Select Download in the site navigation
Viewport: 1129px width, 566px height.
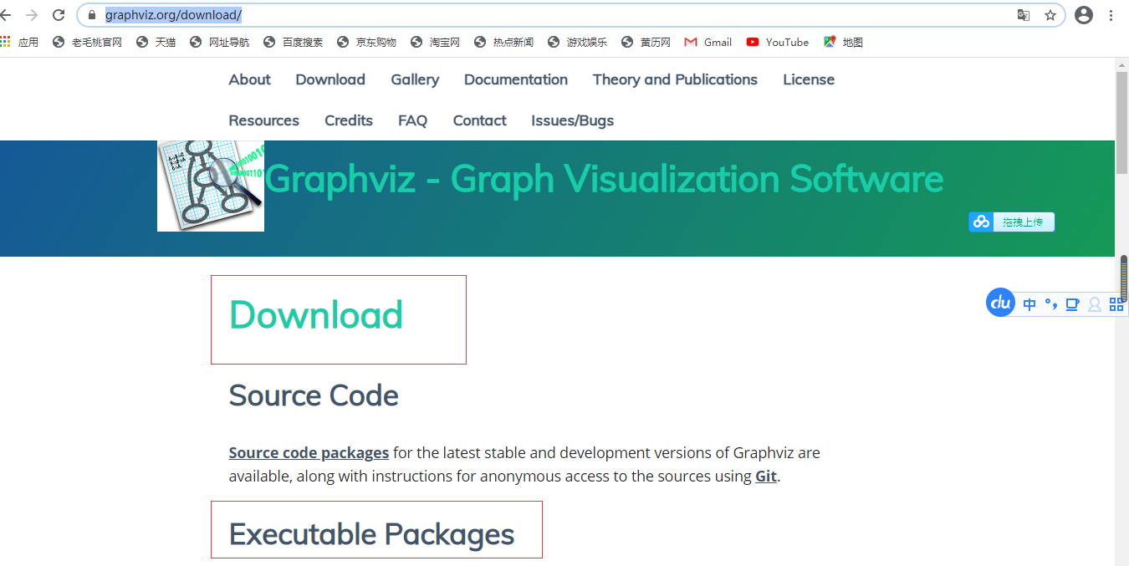(x=330, y=79)
